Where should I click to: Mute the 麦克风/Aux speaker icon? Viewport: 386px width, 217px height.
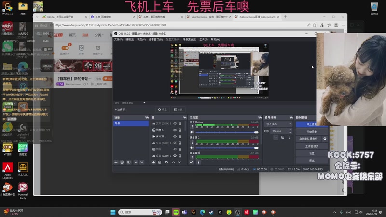coord(192,132)
